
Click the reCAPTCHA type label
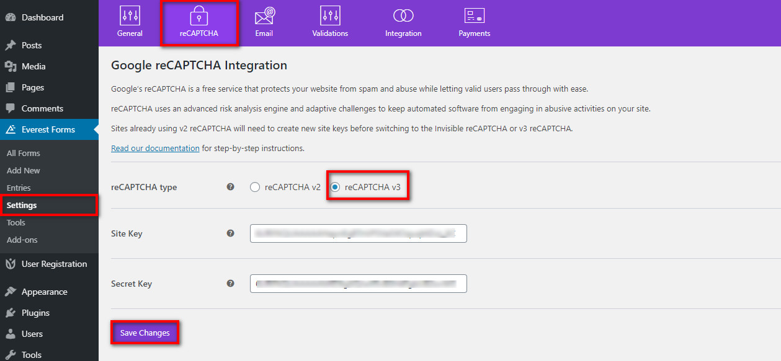click(144, 187)
